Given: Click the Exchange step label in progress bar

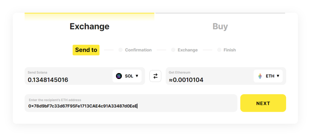Looking at the screenshot, I should tap(187, 50).
